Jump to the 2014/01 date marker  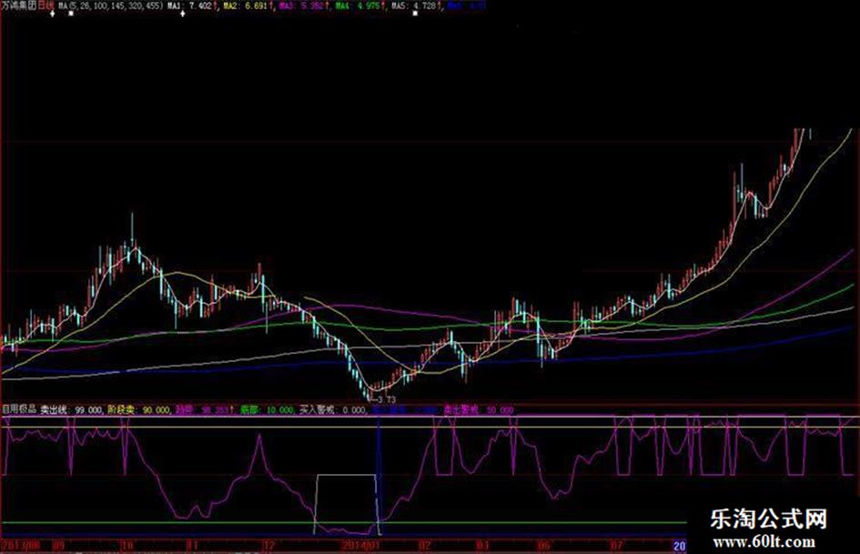click(360, 546)
